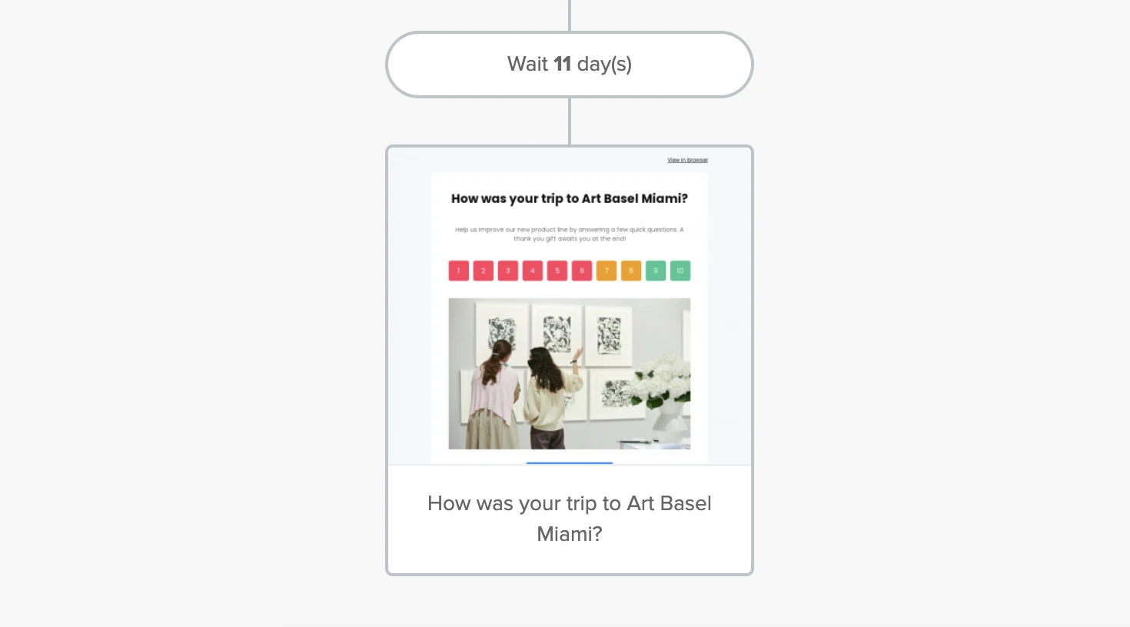Viewport: 1130px width, 627px height.
Task: Choose the green rating square 10
Action: [680, 270]
